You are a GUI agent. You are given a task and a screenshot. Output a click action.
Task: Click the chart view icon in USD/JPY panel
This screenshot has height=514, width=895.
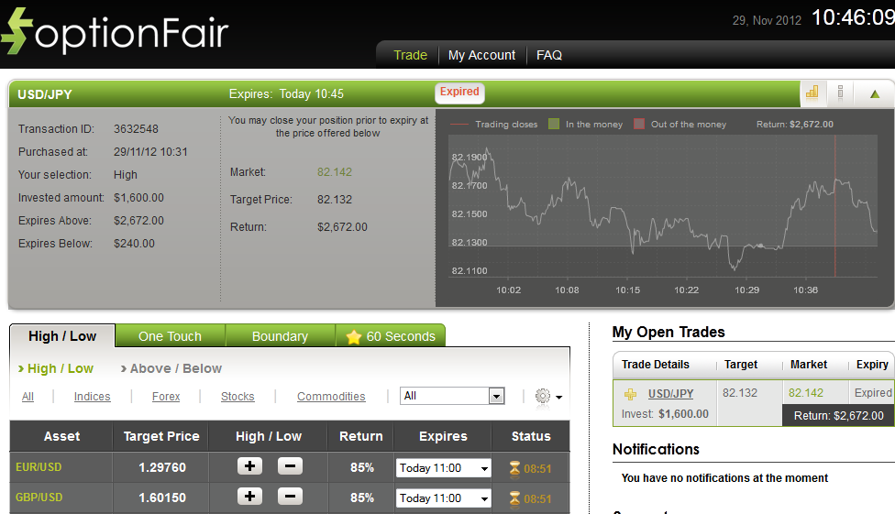tap(812, 93)
